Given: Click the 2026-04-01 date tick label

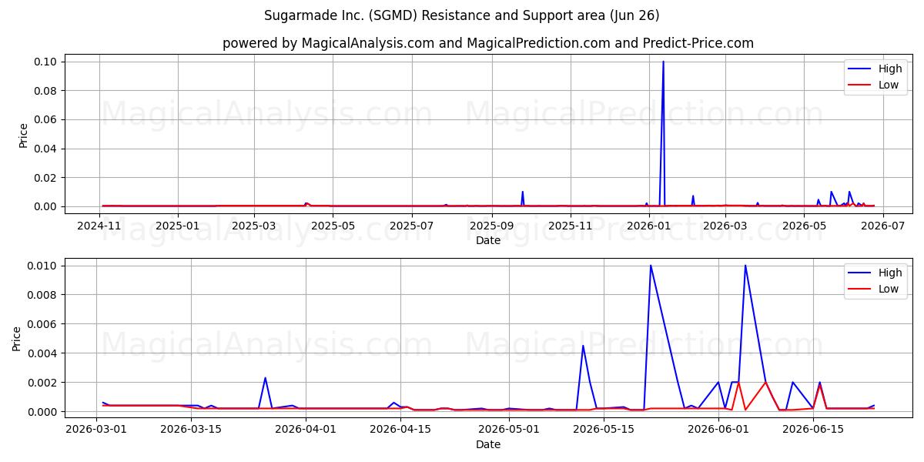Looking at the screenshot, I should [306, 430].
